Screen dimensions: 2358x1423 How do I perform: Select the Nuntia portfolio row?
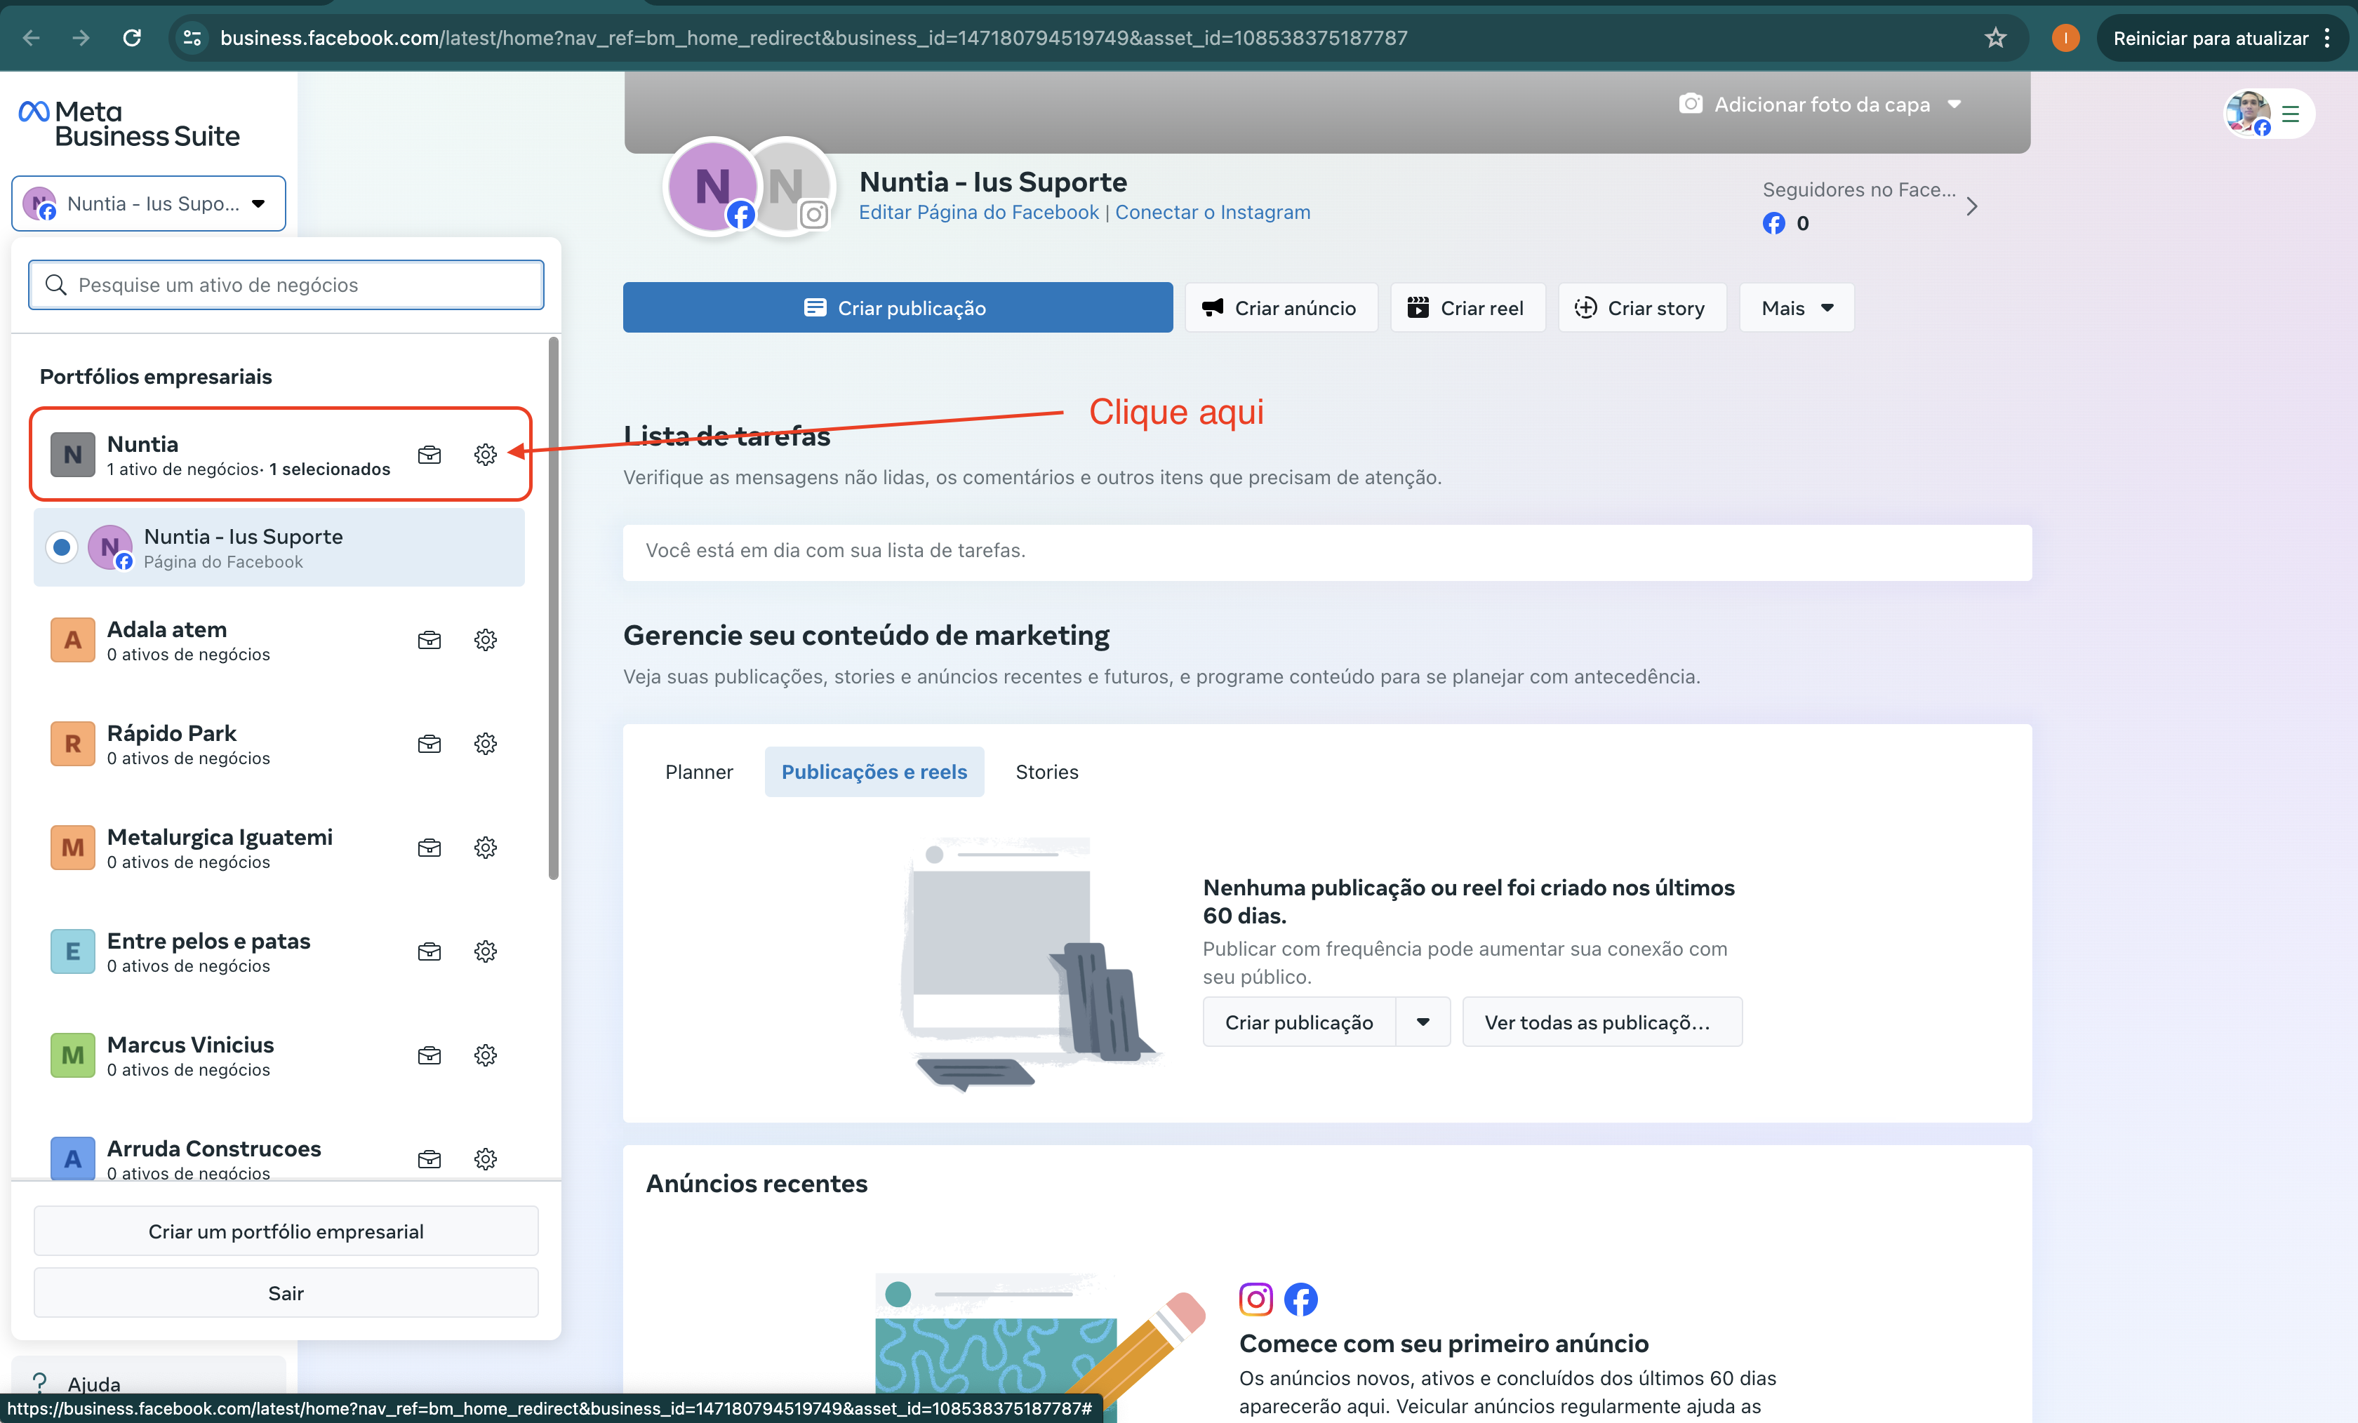(x=279, y=455)
